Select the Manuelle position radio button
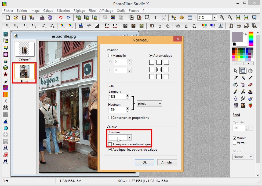The width and height of the screenshot is (262, 186). 110,56
